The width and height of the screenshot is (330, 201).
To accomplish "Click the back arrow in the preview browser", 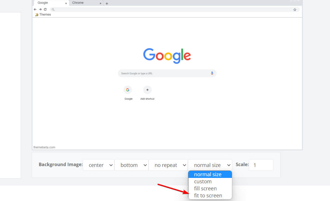I will tap(35, 10).
